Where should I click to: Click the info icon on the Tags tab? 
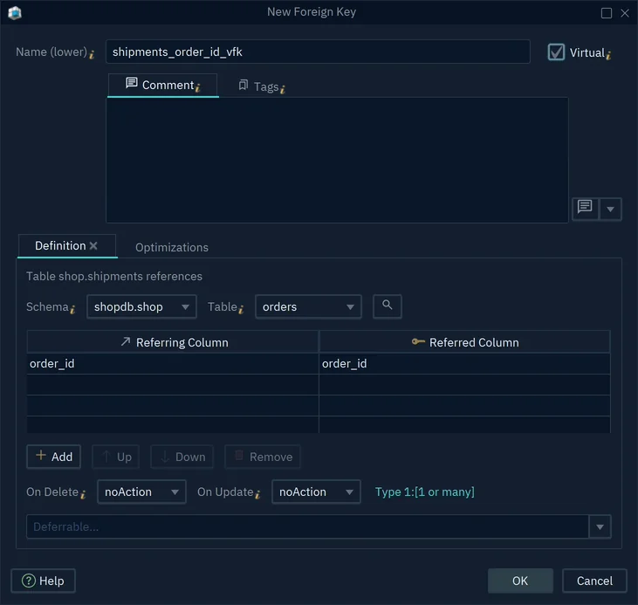tap(283, 88)
